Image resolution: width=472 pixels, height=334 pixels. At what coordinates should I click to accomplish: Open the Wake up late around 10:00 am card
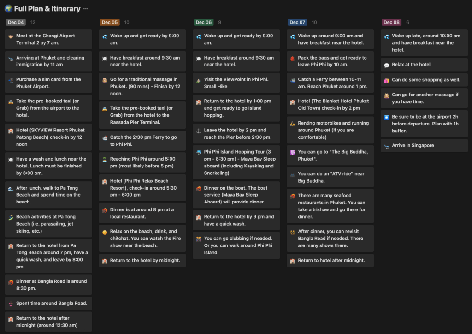tap(424, 43)
